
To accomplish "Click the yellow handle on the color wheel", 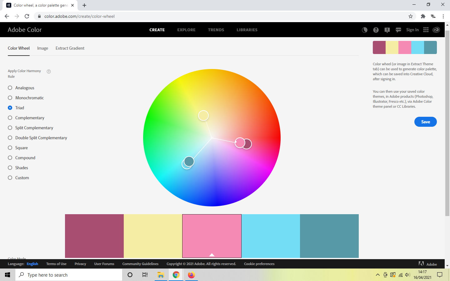I will (203, 116).
